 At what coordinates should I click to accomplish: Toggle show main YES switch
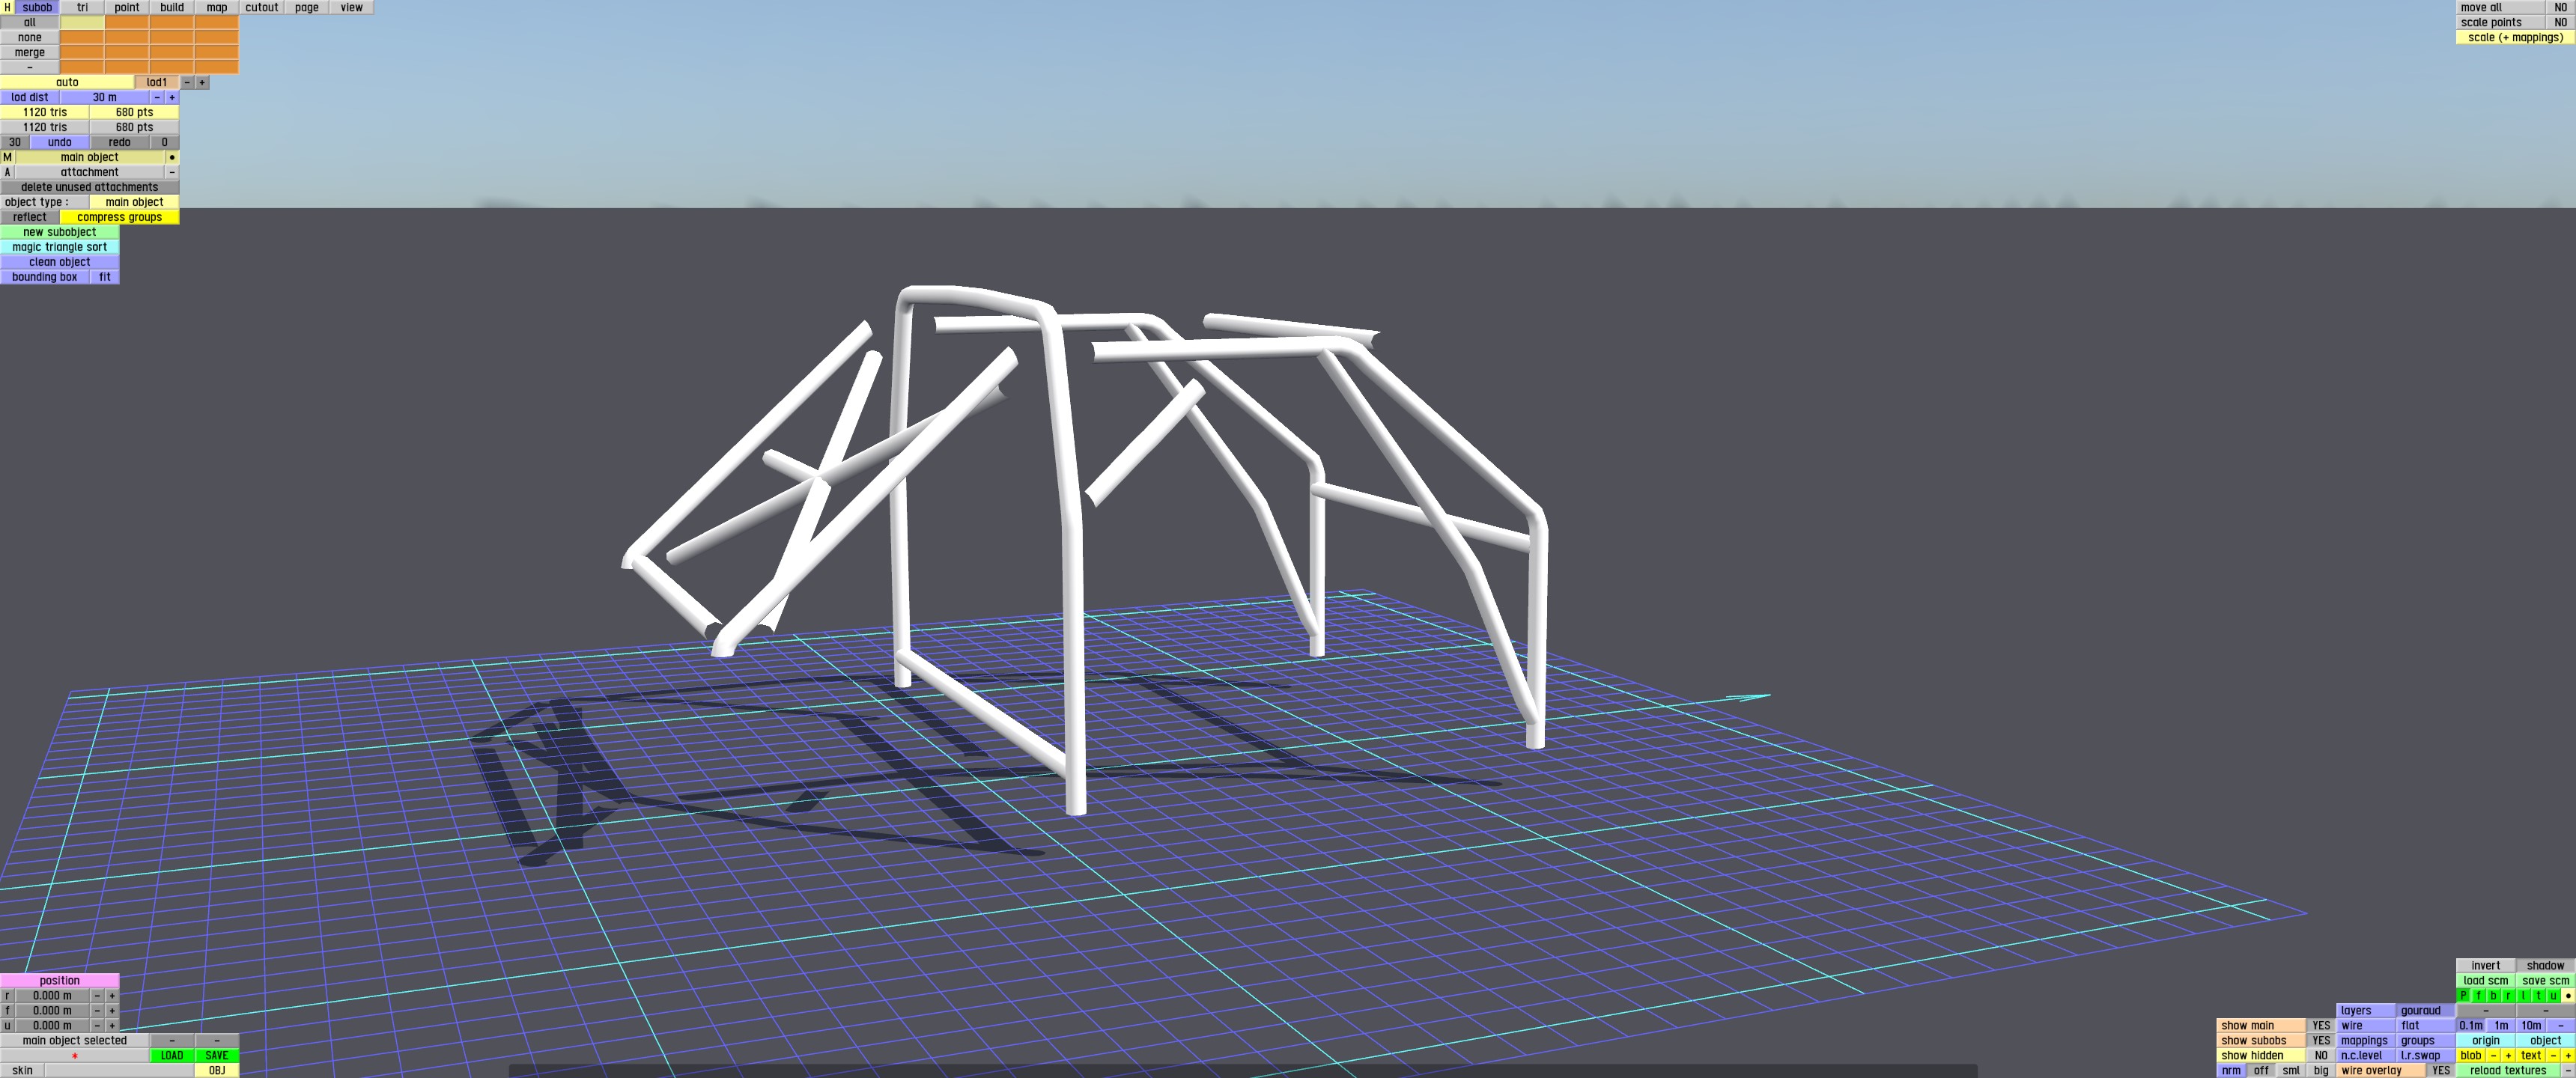[x=2321, y=1026]
